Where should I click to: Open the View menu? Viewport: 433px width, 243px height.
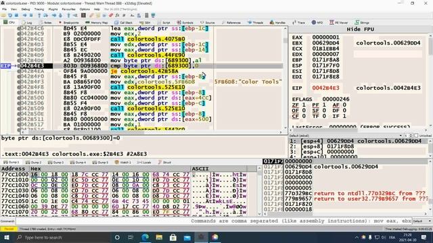pyautogui.click(x=14, y=9)
